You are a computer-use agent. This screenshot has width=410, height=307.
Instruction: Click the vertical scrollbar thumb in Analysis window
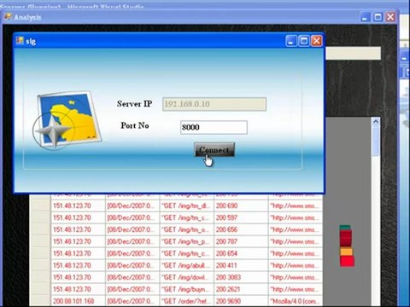tap(376, 141)
